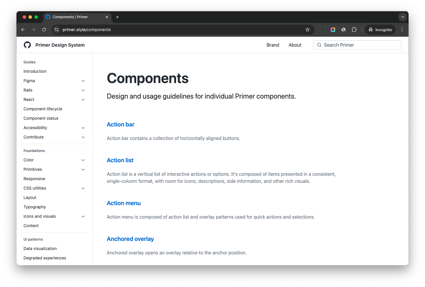The height and width of the screenshot is (287, 425).
Task: Open the Action bar component link
Action: pyautogui.click(x=121, y=124)
